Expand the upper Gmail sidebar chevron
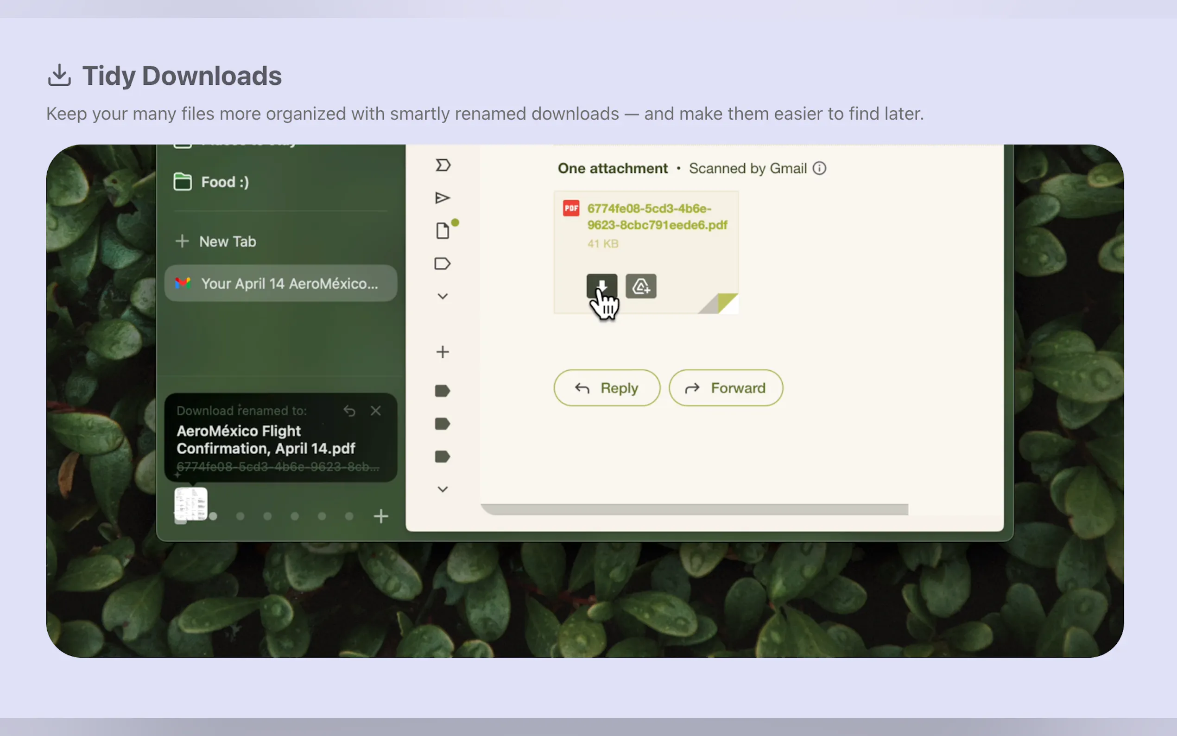Viewport: 1177px width, 736px height. point(442,297)
